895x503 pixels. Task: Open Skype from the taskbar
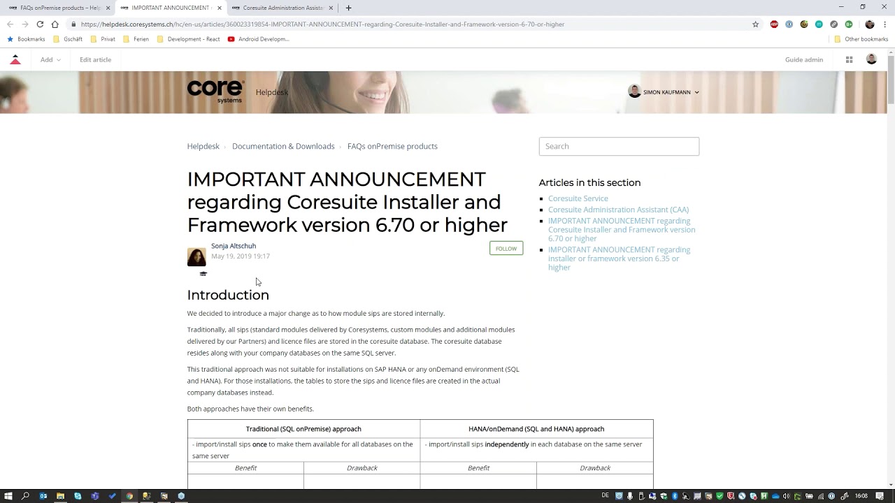point(78,496)
